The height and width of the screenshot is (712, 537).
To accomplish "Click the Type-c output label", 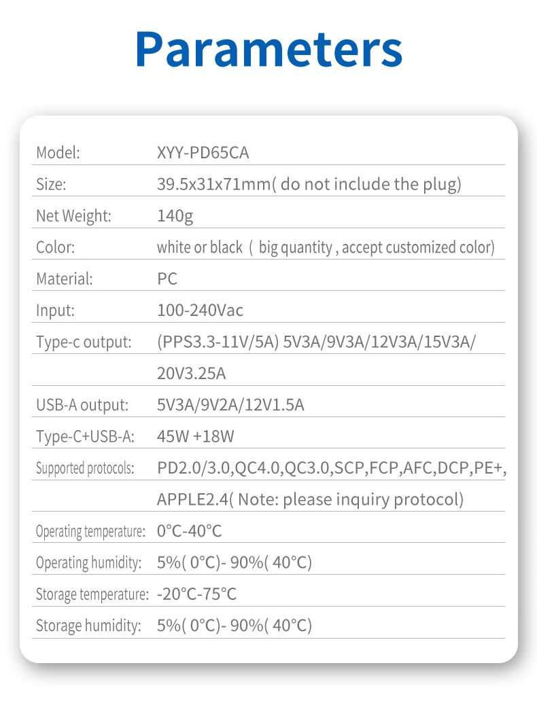I will click(x=84, y=342).
